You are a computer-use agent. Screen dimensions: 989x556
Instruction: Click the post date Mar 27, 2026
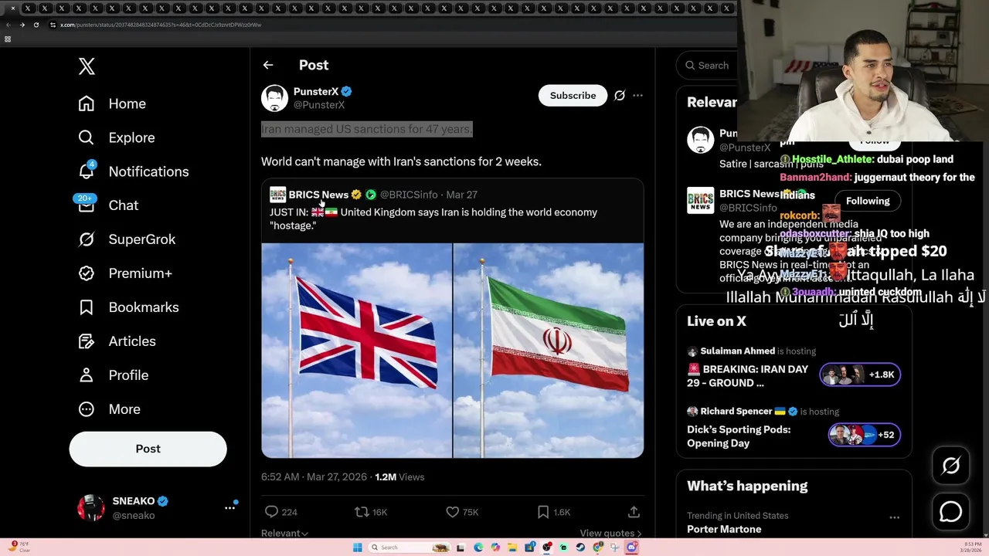(x=337, y=477)
